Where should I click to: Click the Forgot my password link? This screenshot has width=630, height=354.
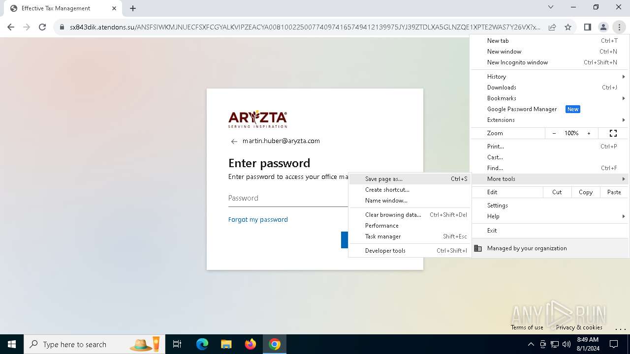[x=258, y=220]
